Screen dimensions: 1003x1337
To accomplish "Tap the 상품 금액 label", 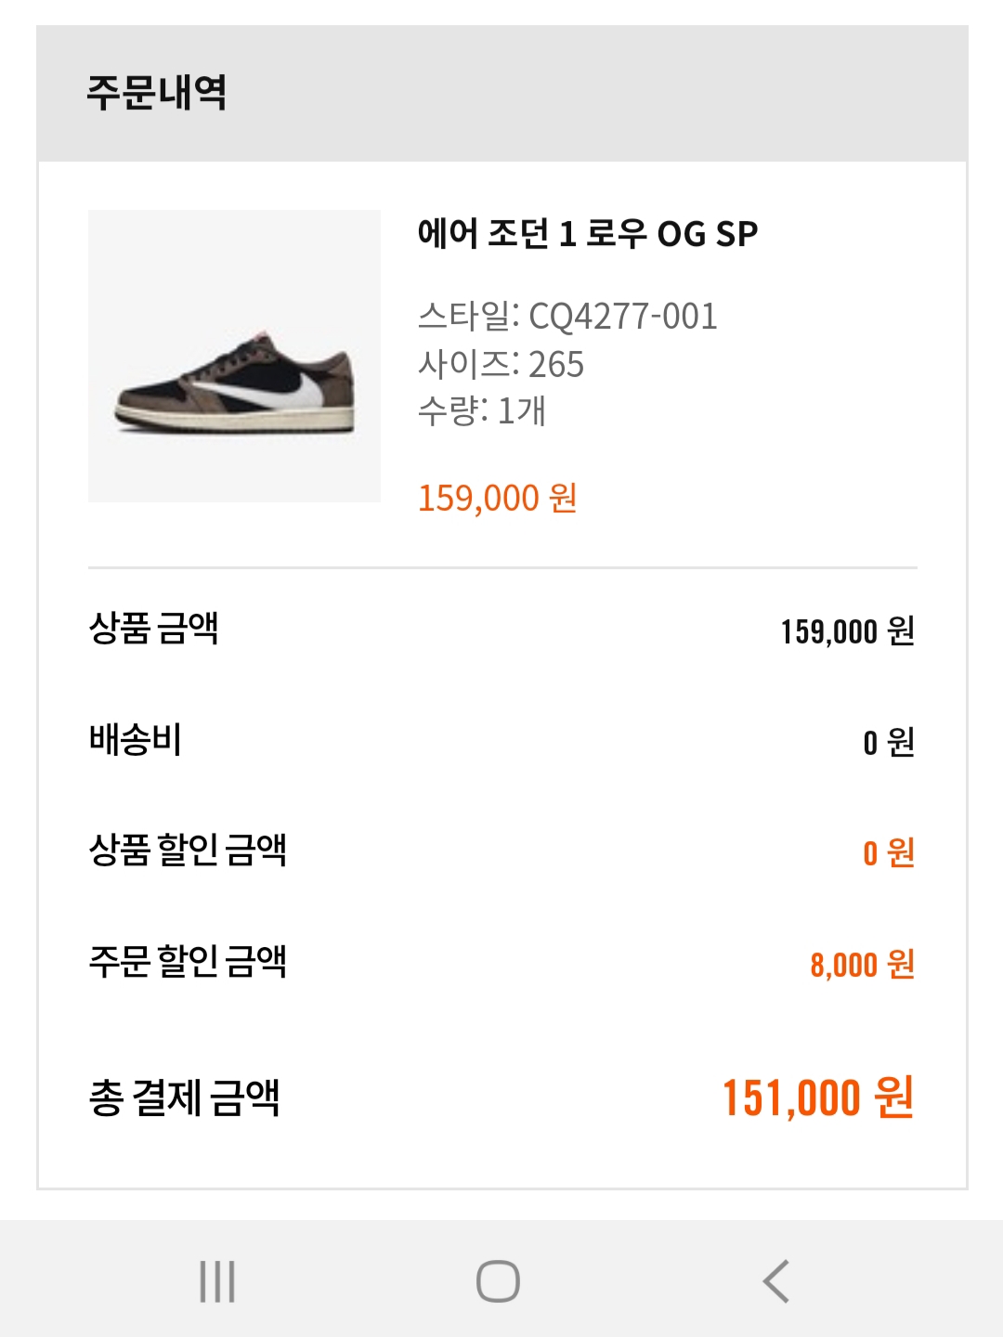I will 154,629.
